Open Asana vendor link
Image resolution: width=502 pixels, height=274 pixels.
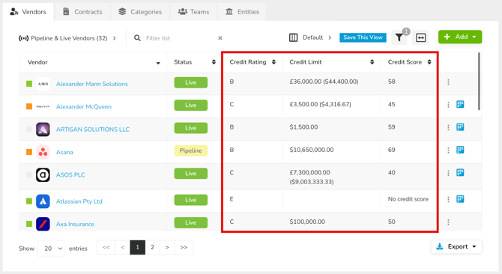click(x=64, y=152)
